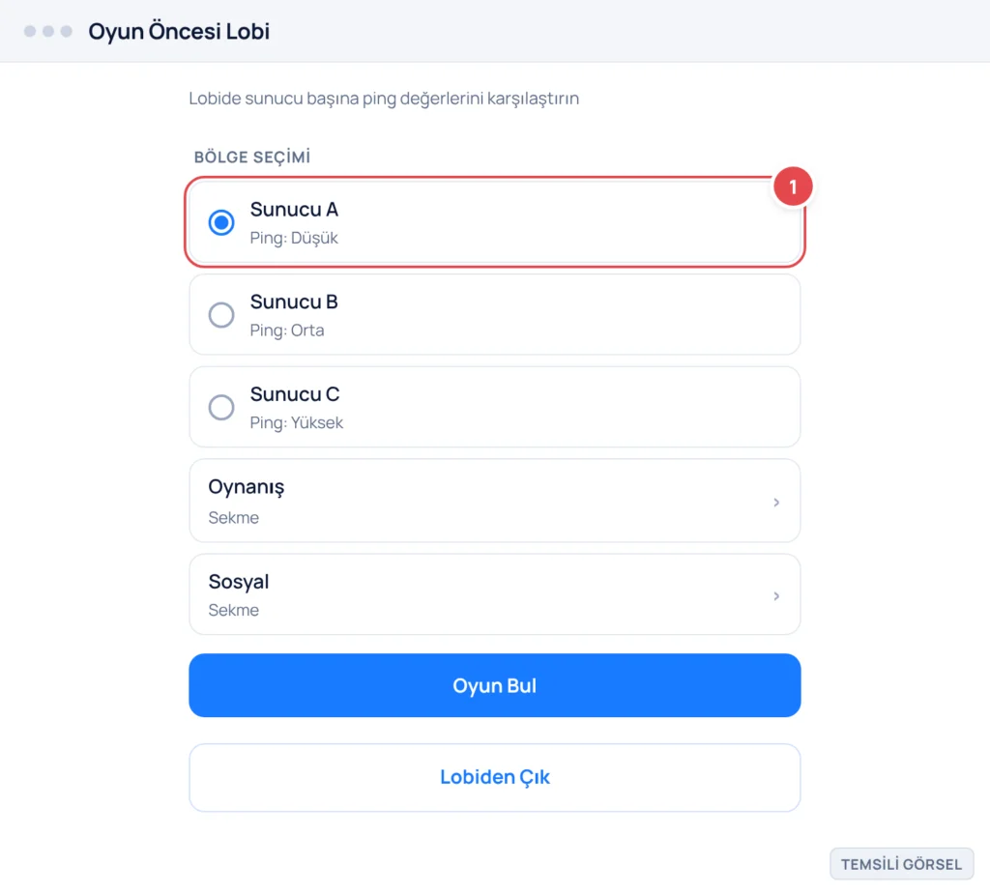Click the Ping: Düşük server card

pos(494,222)
